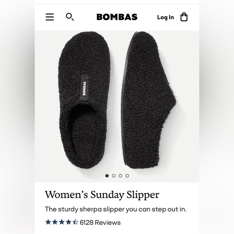The width and height of the screenshot is (234, 234).
Task: Click the half-filled fifth rating star
Action: [75, 222]
